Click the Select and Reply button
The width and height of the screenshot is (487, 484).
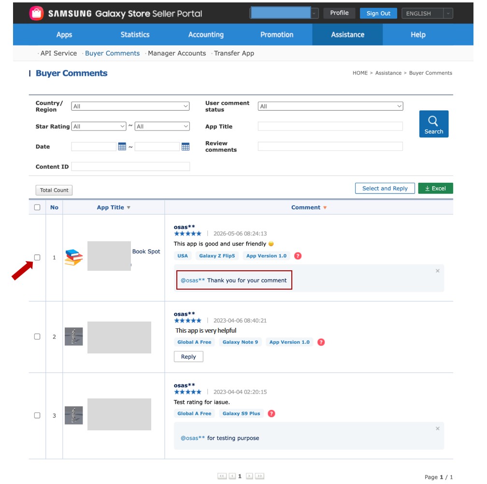point(385,189)
